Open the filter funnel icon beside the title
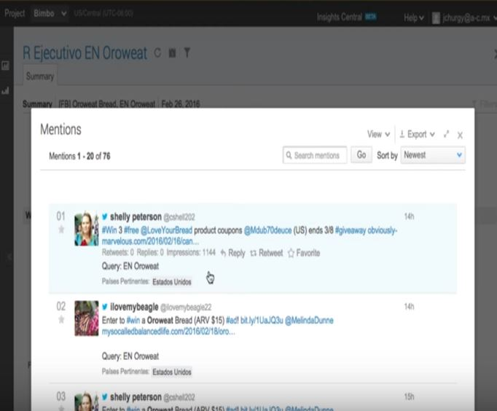This screenshot has width=497, height=411. pos(187,52)
